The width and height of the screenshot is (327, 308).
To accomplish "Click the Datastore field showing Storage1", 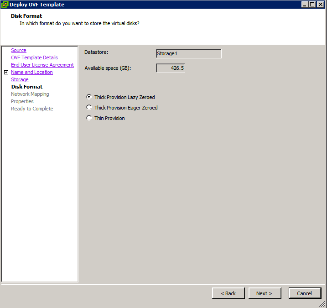I will click(188, 53).
